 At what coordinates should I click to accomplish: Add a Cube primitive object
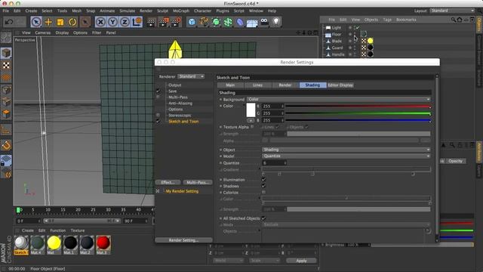pos(192,22)
